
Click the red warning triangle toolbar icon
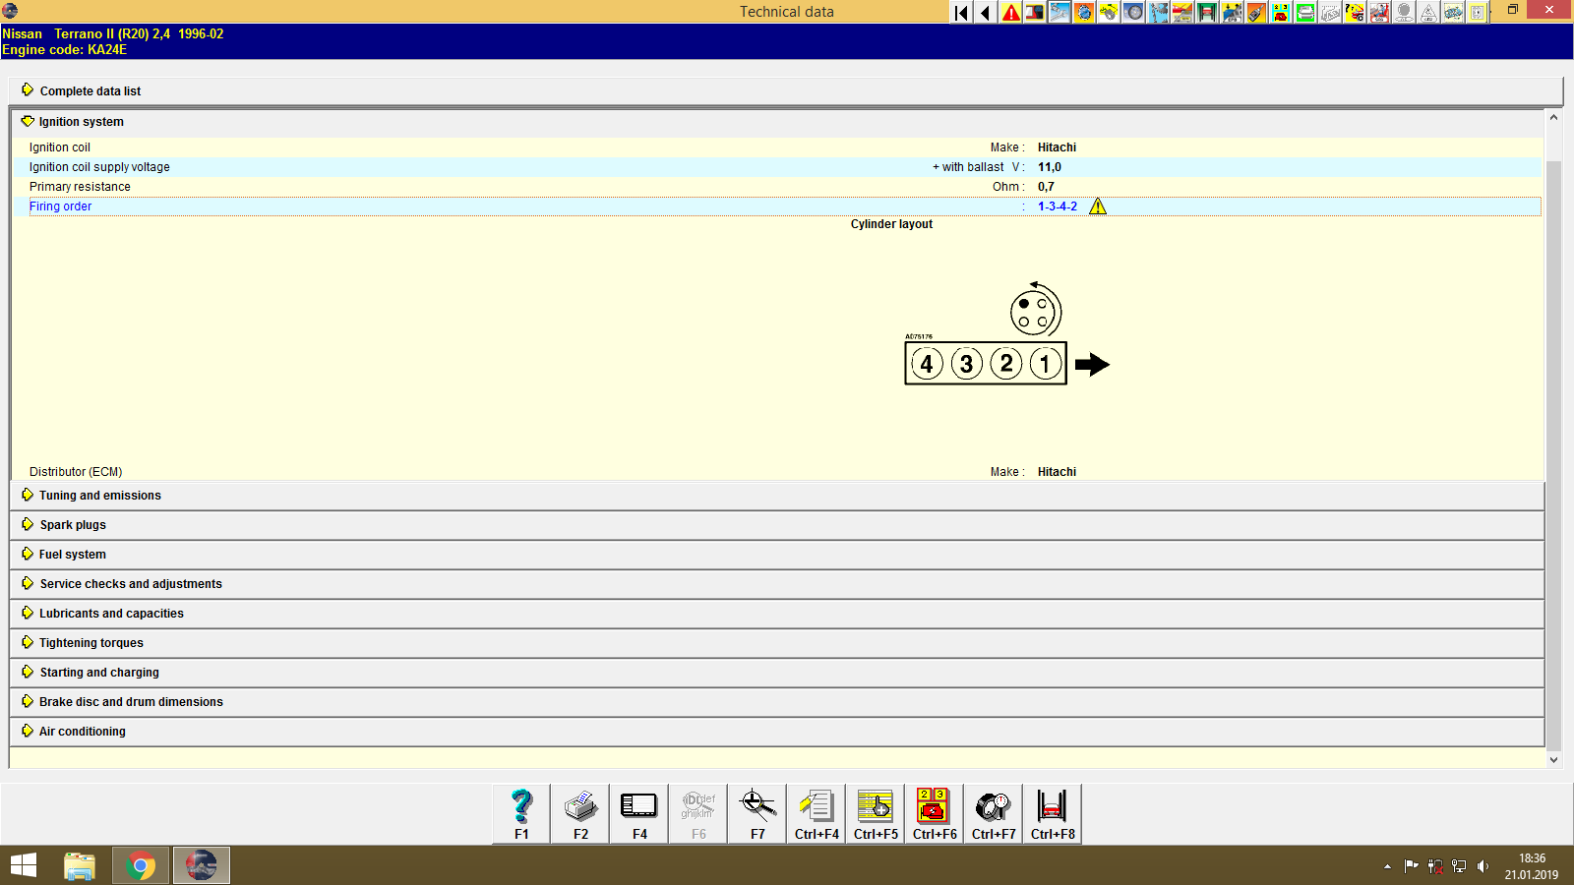tap(1009, 13)
